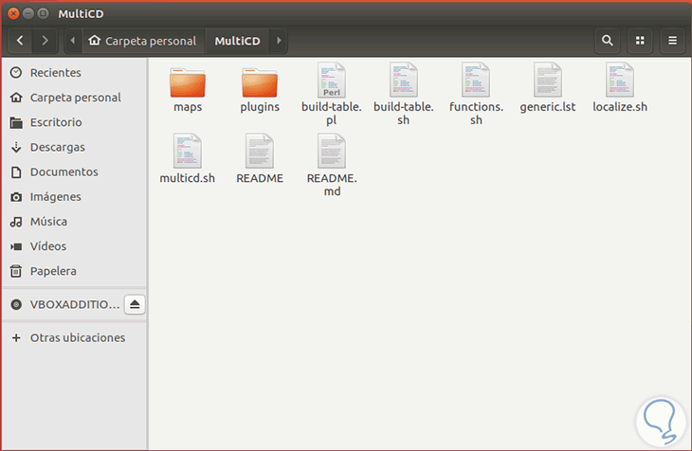This screenshot has height=451, width=692.
Task: Click the Descargas download arrow icon
Action: click(x=16, y=147)
